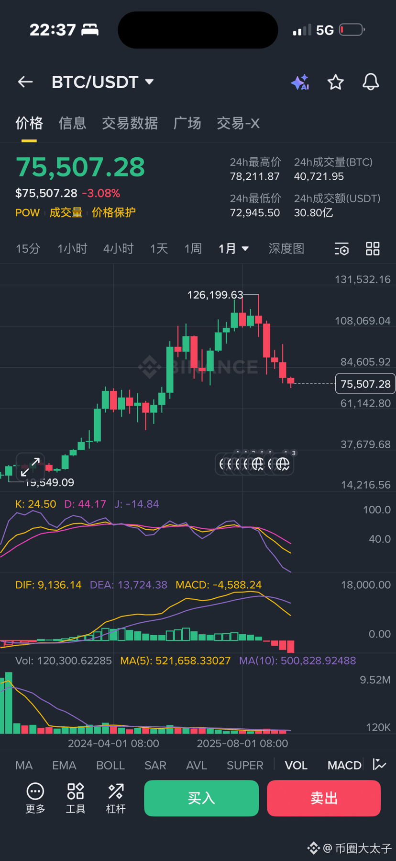Select the 4小时 timeframe

(x=119, y=249)
